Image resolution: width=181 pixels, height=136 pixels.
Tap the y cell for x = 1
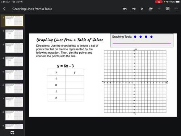click(x=75, y=91)
